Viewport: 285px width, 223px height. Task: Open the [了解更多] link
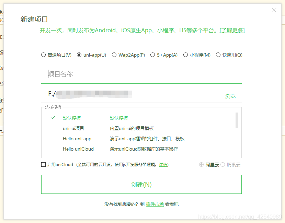tap(232, 30)
